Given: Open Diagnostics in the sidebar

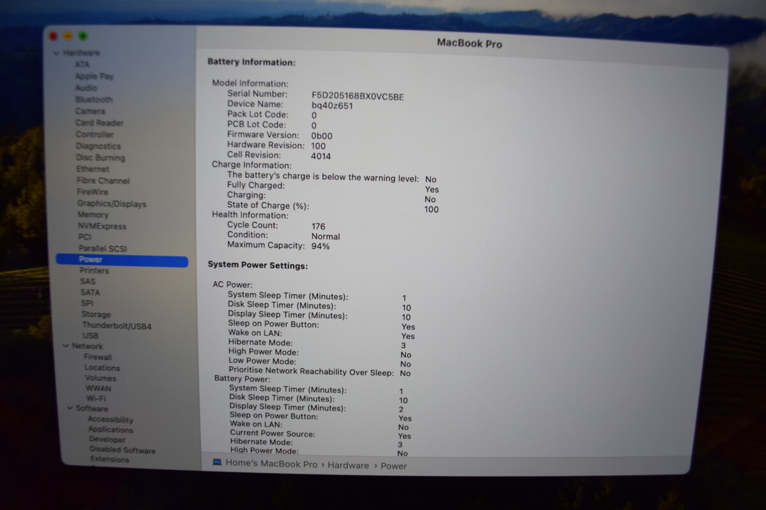Looking at the screenshot, I should 98,146.
